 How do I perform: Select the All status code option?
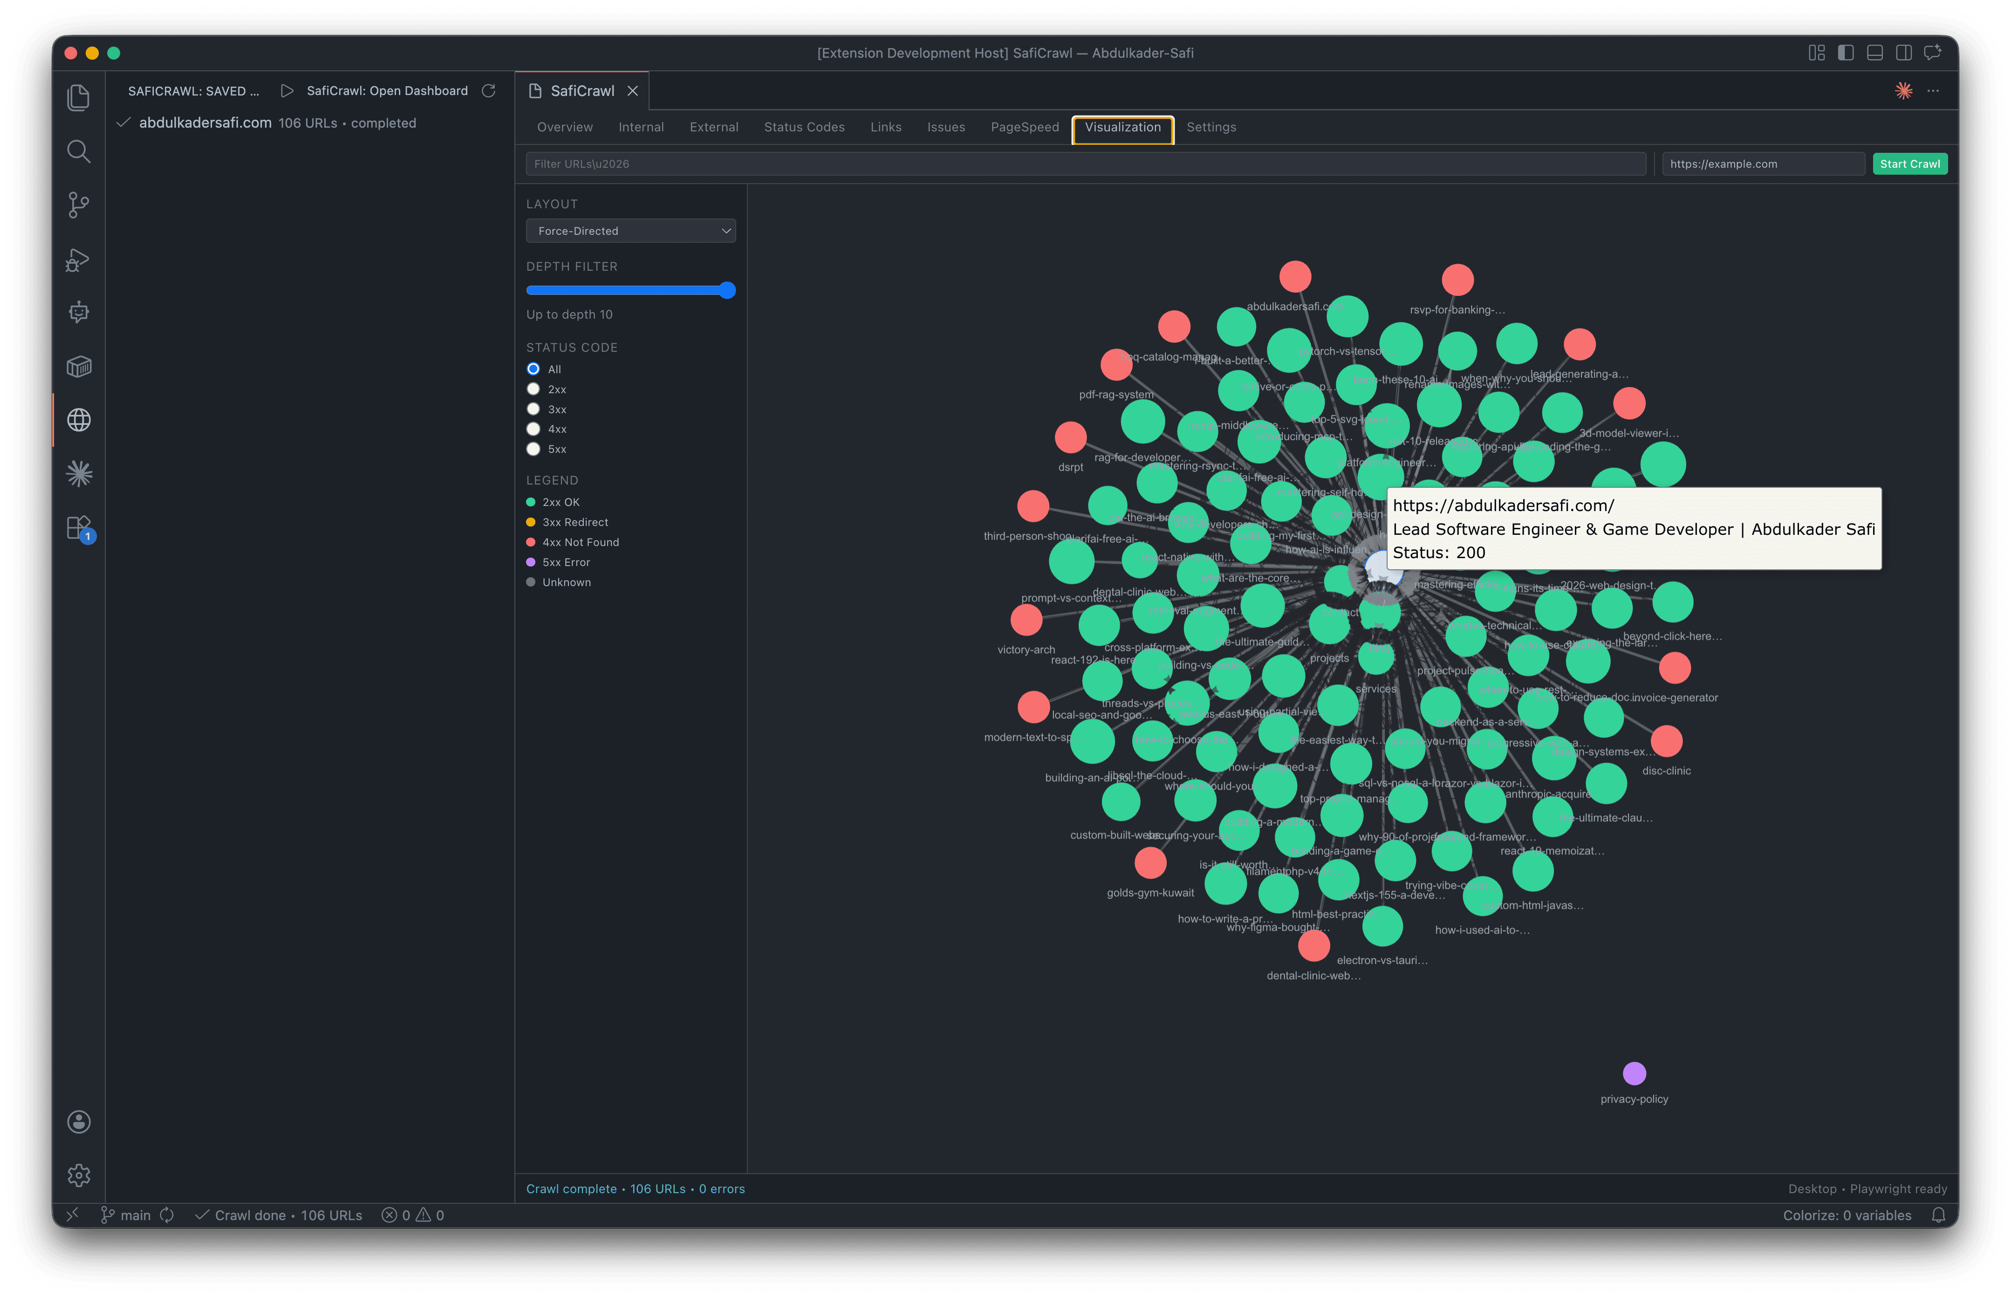click(x=533, y=369)
